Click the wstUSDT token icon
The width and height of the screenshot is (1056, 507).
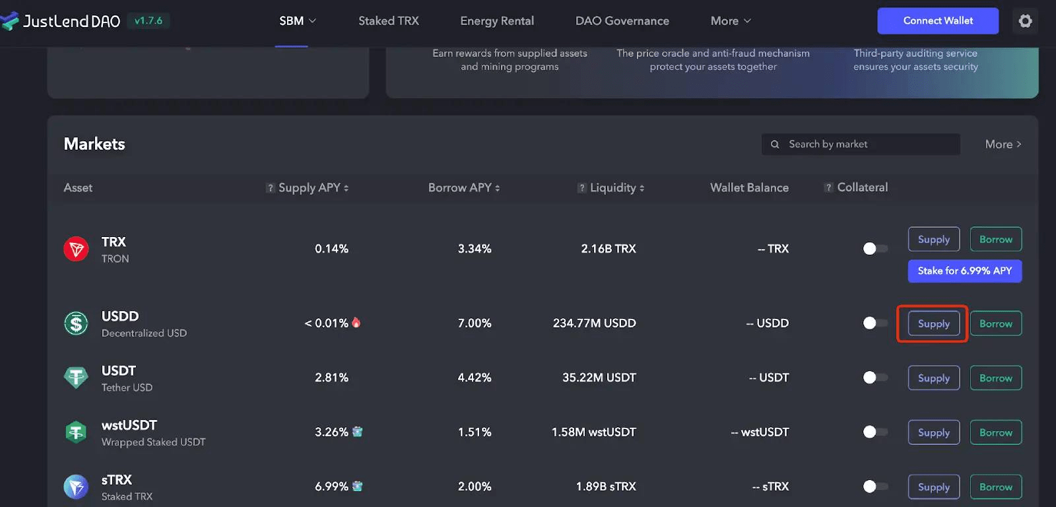tap(76, 432)
